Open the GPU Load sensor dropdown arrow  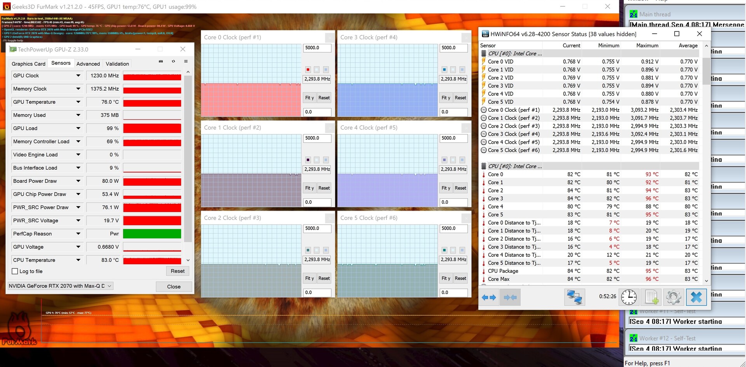(78, 128)
